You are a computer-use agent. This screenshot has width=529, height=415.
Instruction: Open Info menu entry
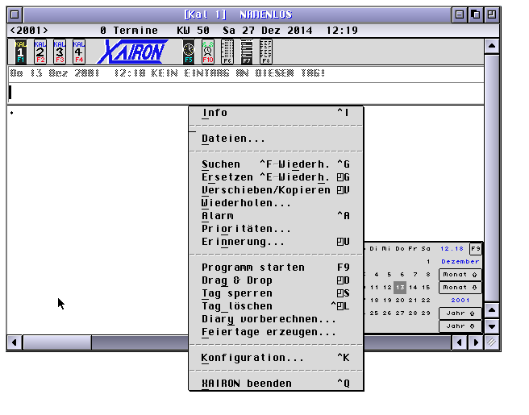pos(276,113)
